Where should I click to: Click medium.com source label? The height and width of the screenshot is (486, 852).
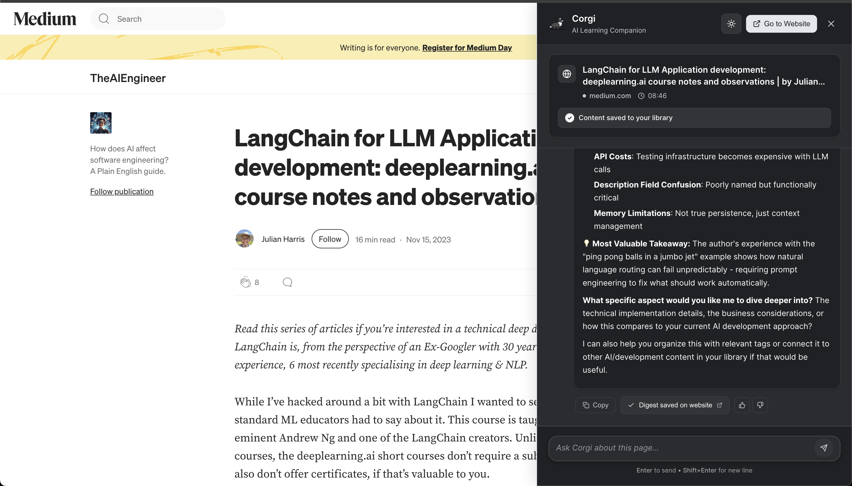pos(610,96)
